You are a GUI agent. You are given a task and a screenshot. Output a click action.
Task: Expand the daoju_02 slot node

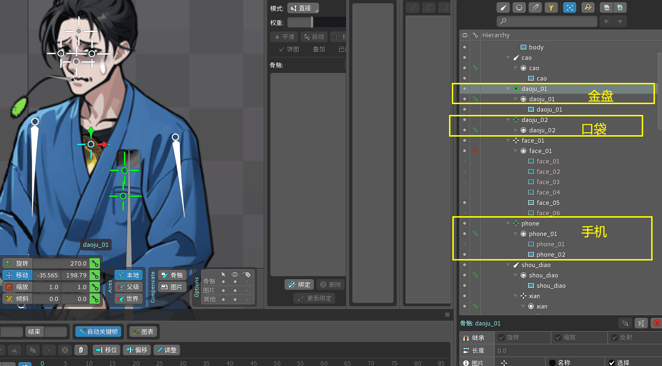pos(516,130)
